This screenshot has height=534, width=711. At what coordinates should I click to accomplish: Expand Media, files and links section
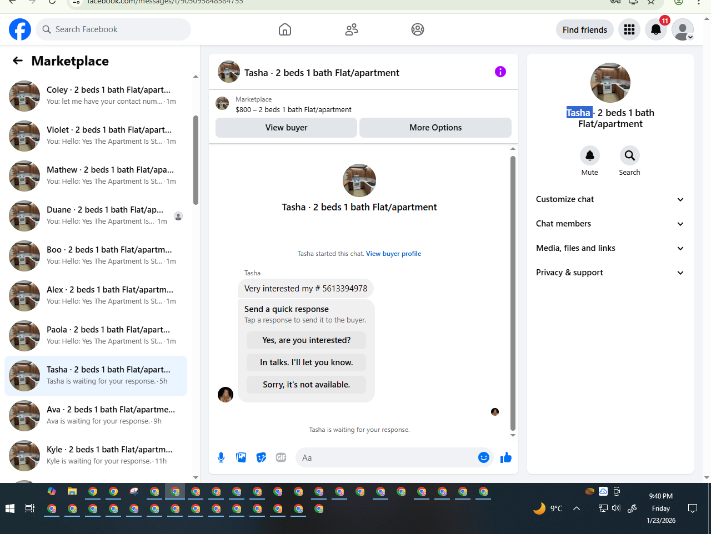pos(610,248)
